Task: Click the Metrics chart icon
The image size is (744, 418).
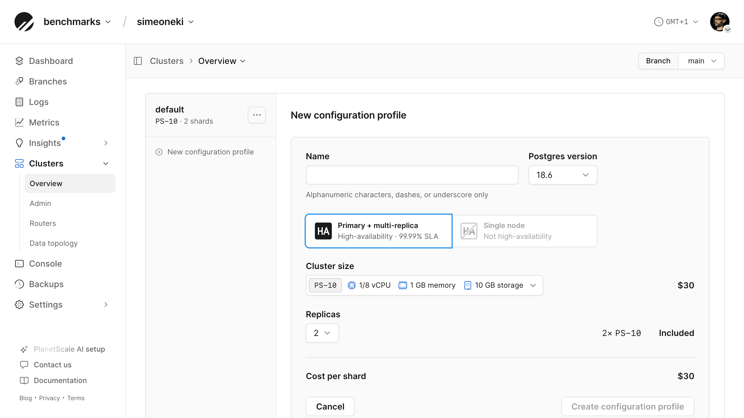Action: [x=19, y=122]
